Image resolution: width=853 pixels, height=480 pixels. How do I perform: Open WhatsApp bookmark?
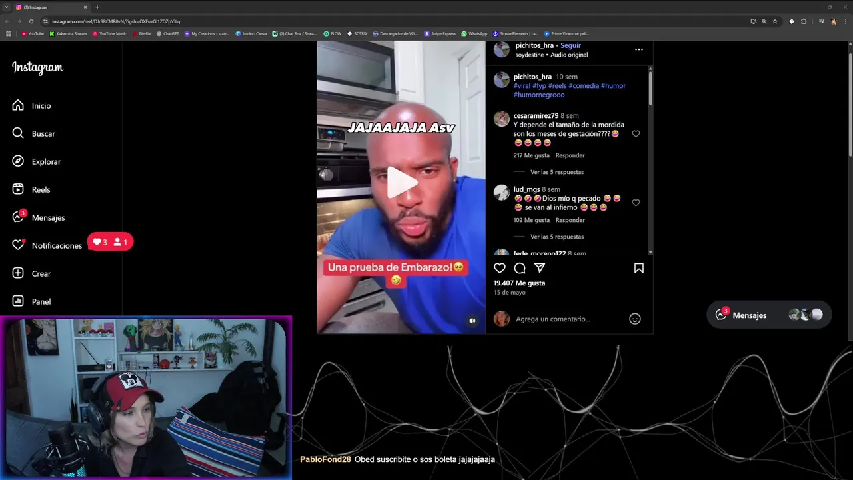click(x=474, y=33)
